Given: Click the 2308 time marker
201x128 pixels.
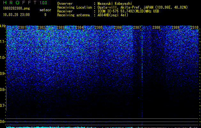Looking at the screenshot, I should 156,27.
